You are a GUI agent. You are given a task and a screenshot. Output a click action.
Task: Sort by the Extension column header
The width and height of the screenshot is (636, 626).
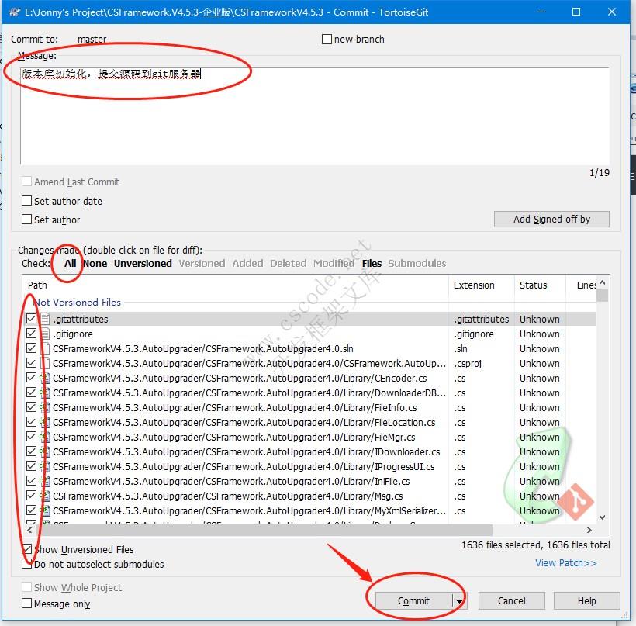(474, 285)
